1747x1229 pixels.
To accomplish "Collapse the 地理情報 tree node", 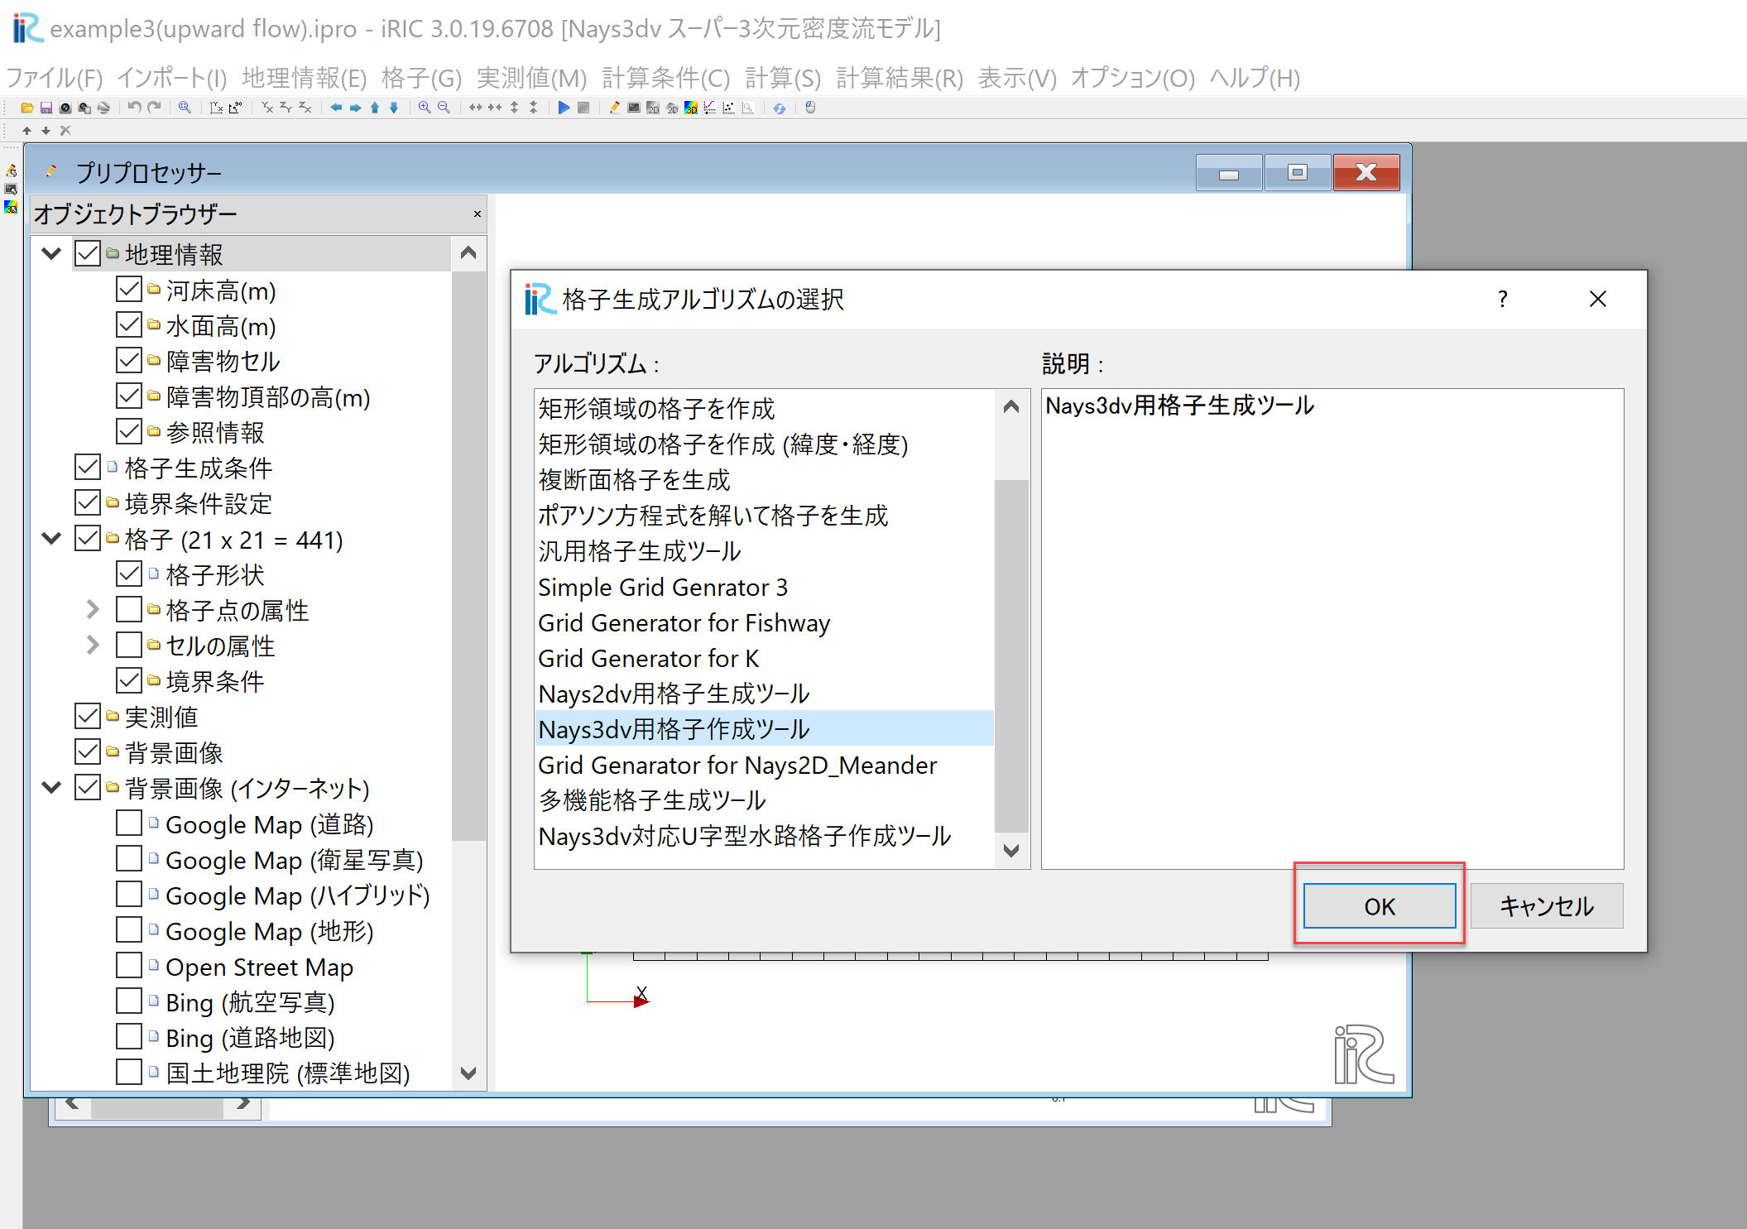I will [51, 253].
